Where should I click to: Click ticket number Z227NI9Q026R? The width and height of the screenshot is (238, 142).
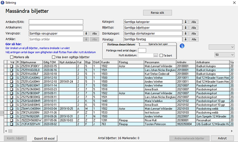click(30, 116)
